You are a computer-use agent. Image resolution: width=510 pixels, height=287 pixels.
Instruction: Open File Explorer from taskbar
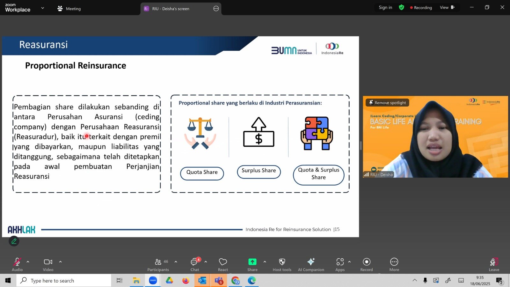(136, 281)
